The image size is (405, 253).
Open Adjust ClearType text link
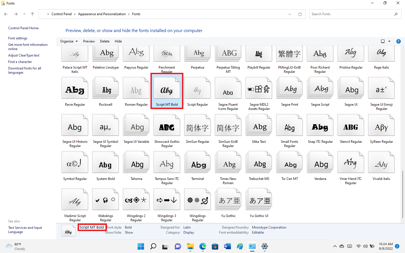click(24, 55)
